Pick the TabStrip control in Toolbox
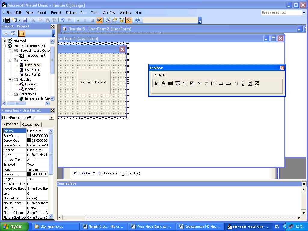 click(228, 83)
